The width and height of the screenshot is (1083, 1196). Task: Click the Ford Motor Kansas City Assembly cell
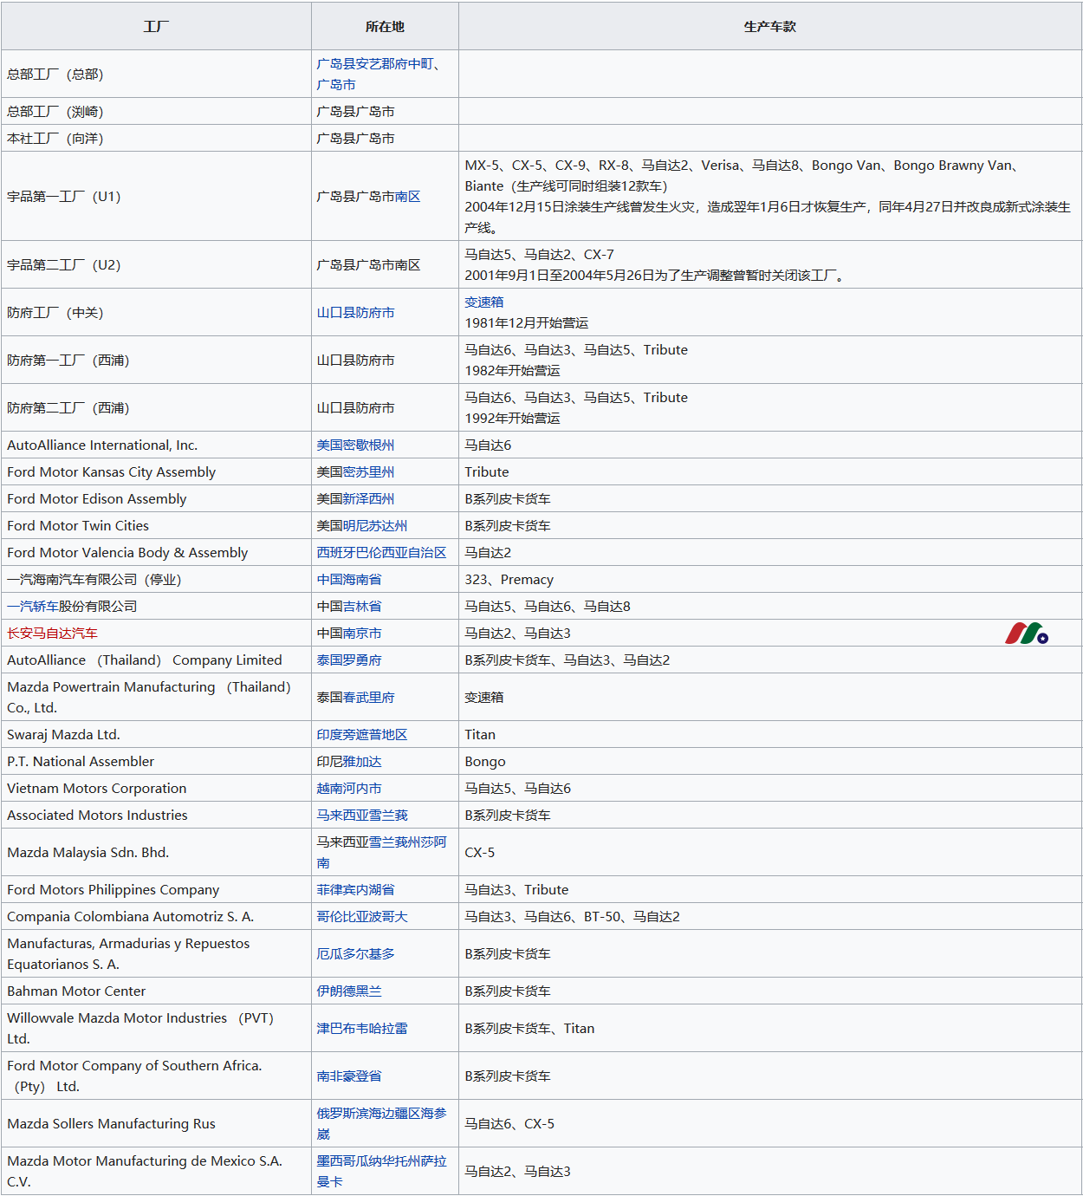(x=156, y=472)
